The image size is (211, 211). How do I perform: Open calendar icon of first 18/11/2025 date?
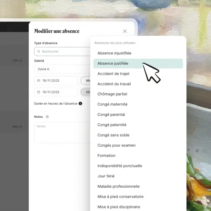(39, 81)
